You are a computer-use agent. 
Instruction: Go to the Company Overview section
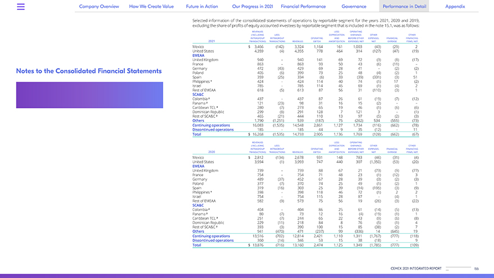tap(100, 7)
